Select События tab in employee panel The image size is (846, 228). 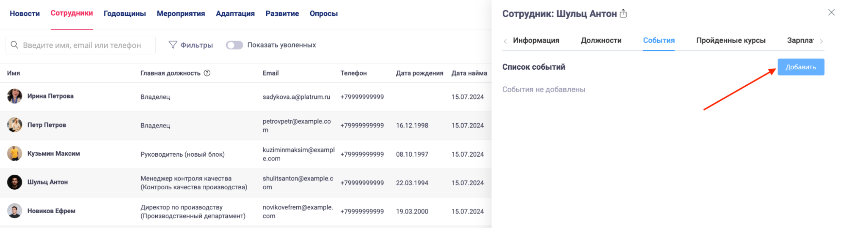659,41
